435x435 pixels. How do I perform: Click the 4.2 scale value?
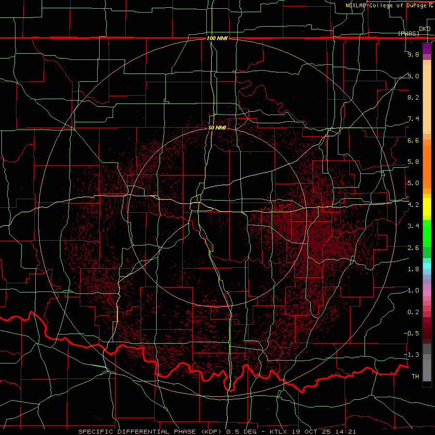pos(413,205)
